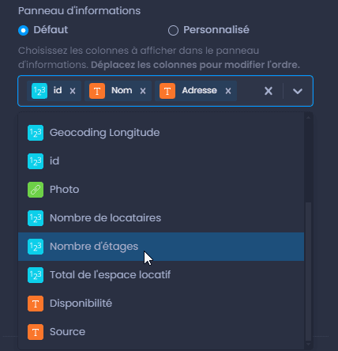Choose Photo option in list
This screenshot has width=338, height=351.
[161, 190]
